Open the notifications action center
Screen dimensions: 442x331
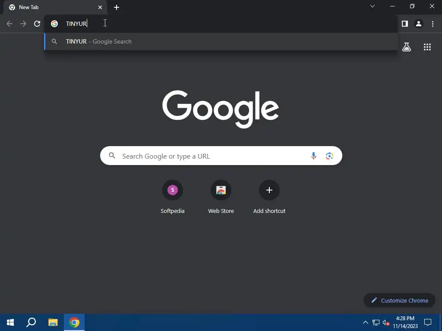(428, 322)
